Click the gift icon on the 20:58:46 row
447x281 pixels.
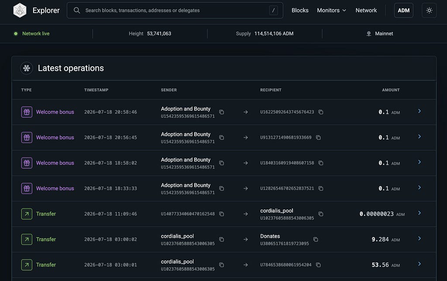27,112
